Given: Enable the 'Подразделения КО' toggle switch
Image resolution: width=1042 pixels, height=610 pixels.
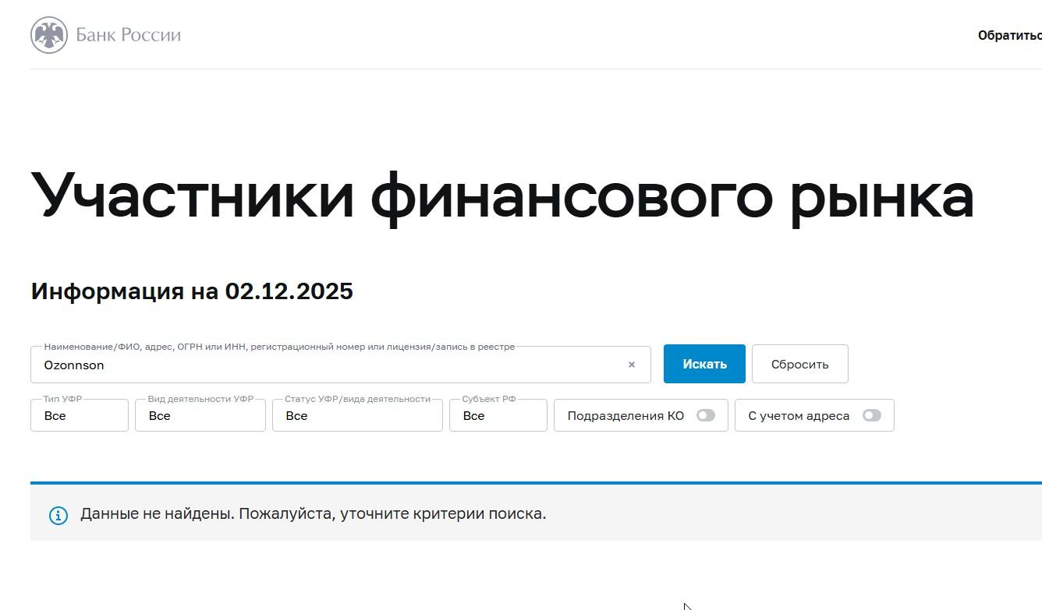Looking at the screenshot, I should click(x=705, y=415).
